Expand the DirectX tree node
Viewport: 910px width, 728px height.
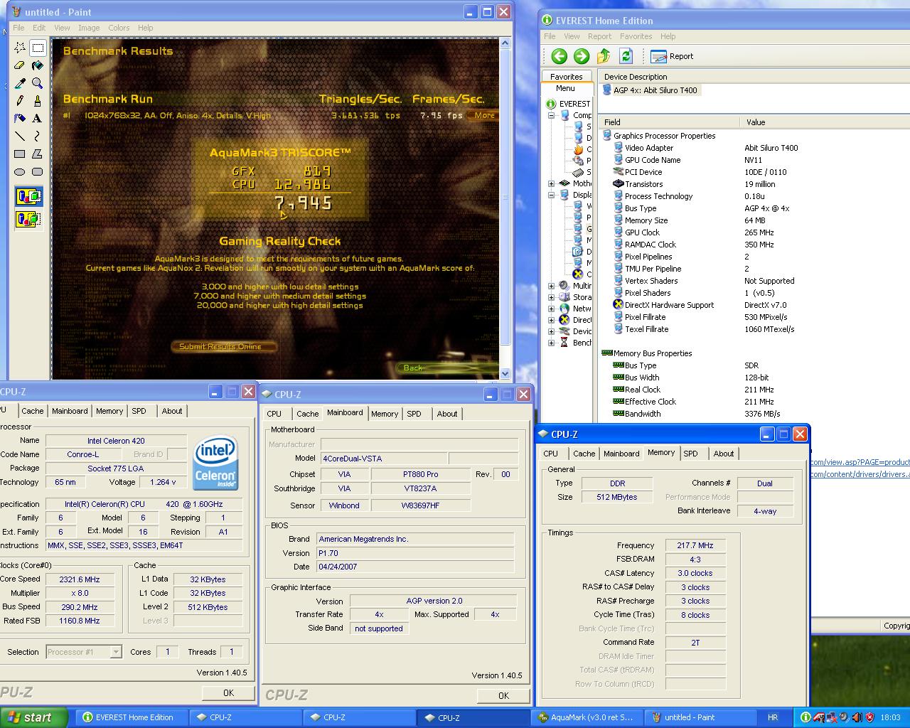pos(551,320)
